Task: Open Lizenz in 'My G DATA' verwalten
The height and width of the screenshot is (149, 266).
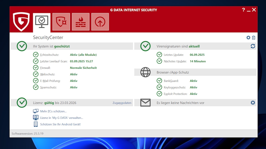Action: (61, 118)
